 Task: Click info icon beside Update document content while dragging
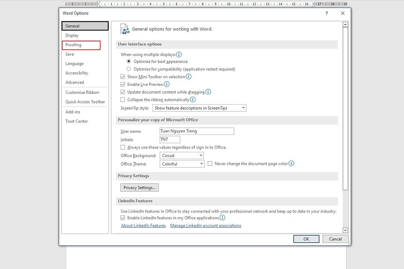[208, 92]
